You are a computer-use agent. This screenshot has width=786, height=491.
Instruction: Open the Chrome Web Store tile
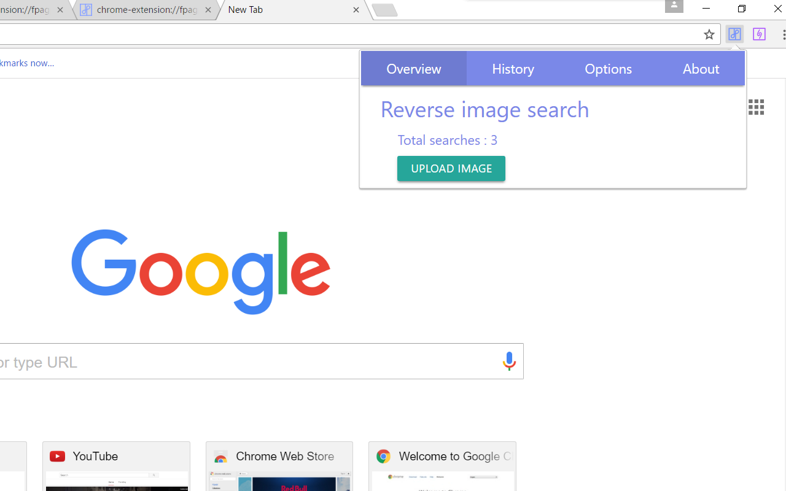coord(279,466)
